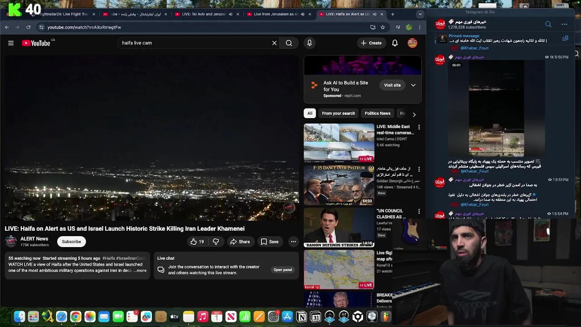Clear the YouTube search text
This screenshot has width=581, height=327.
pyautogui.click(x=274, y=43)
